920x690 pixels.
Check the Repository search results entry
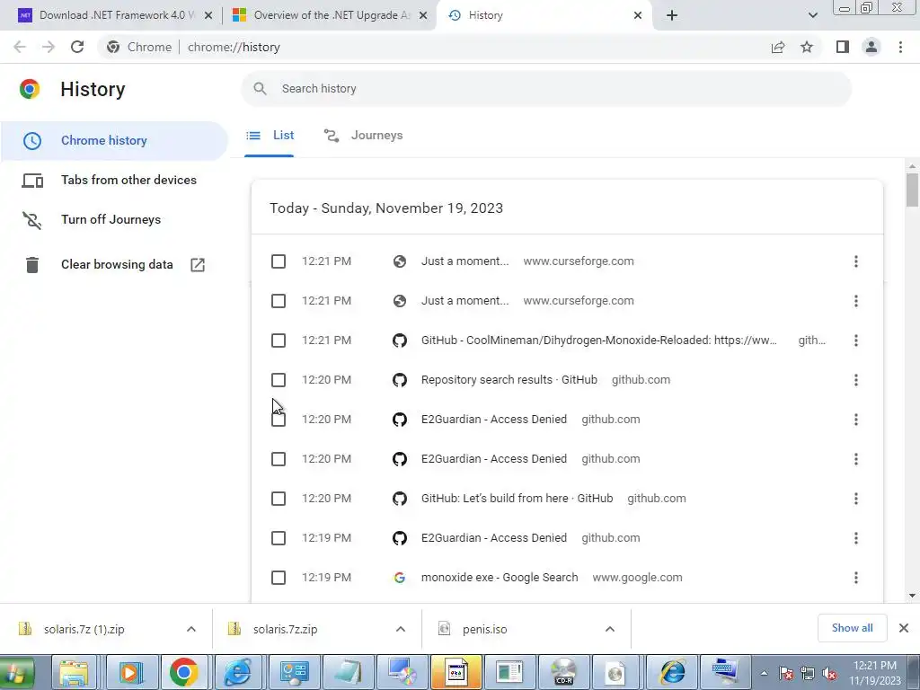pos(279,380)
